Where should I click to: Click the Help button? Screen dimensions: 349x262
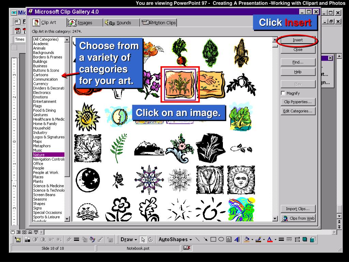coord(298,72)
